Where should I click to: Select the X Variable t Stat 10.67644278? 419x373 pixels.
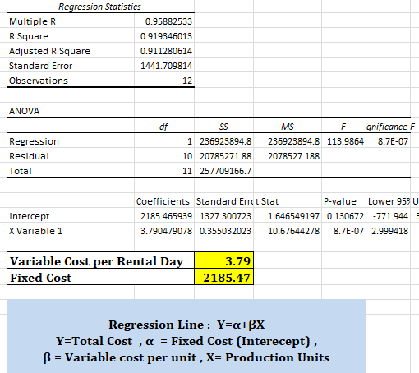(x=288, y=231)
